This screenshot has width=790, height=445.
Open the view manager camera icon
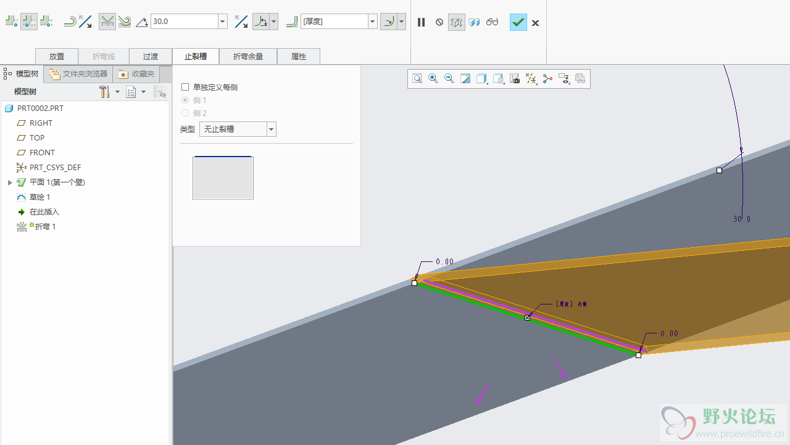(x=515, y=78)
